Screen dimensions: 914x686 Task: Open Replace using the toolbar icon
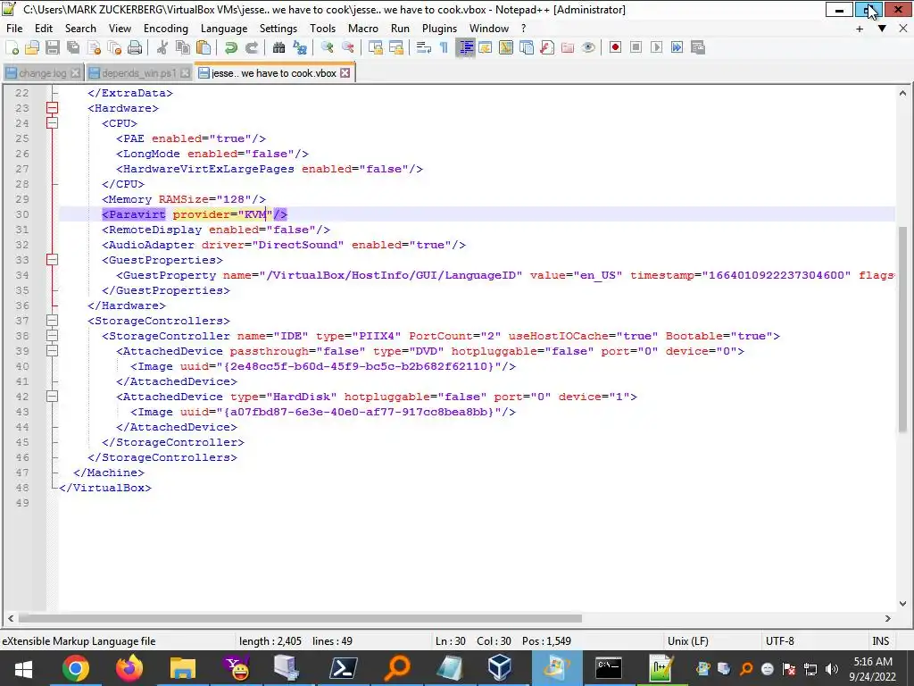[300, 48]
